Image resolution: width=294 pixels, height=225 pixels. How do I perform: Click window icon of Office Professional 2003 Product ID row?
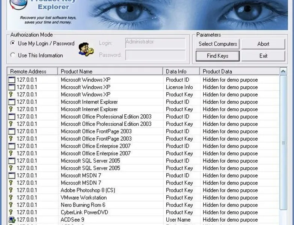(x=12, y=117)
